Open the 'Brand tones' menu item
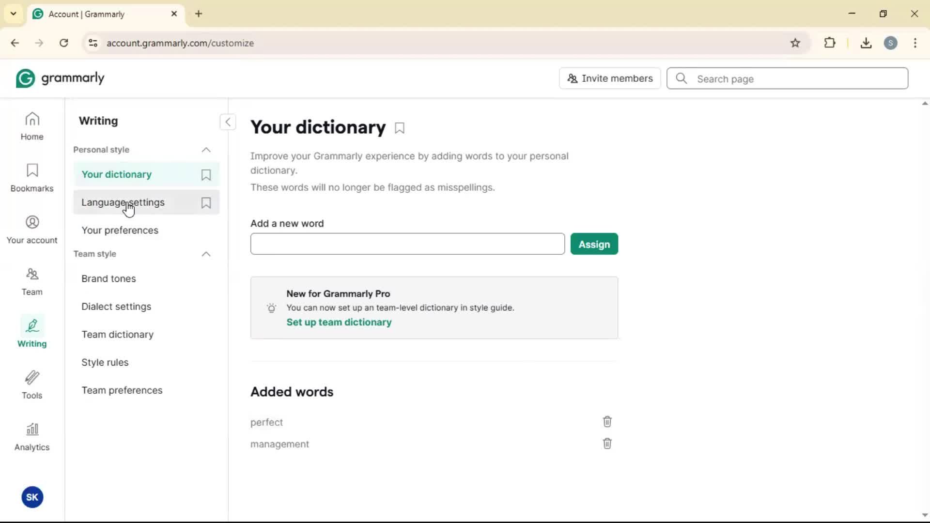The image size is (930, 523). click(x=108, y=279)
